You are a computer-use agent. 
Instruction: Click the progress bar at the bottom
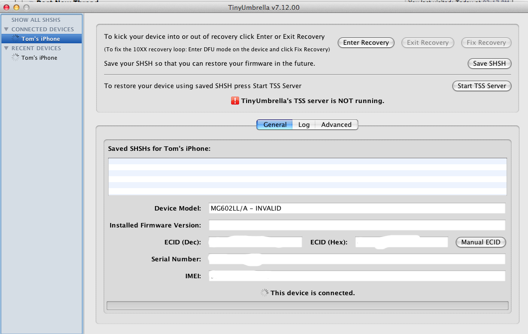pos(307,306)
